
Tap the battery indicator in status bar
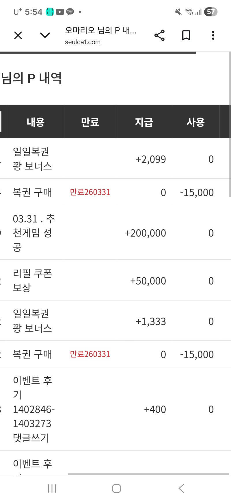point(211,12)
